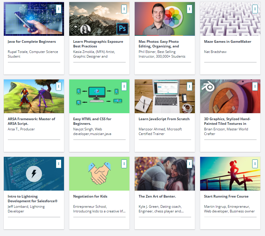265x236 pixels.
Task: Click the three-dot menu on Maze Games card
Action: [x=255, y=9]
